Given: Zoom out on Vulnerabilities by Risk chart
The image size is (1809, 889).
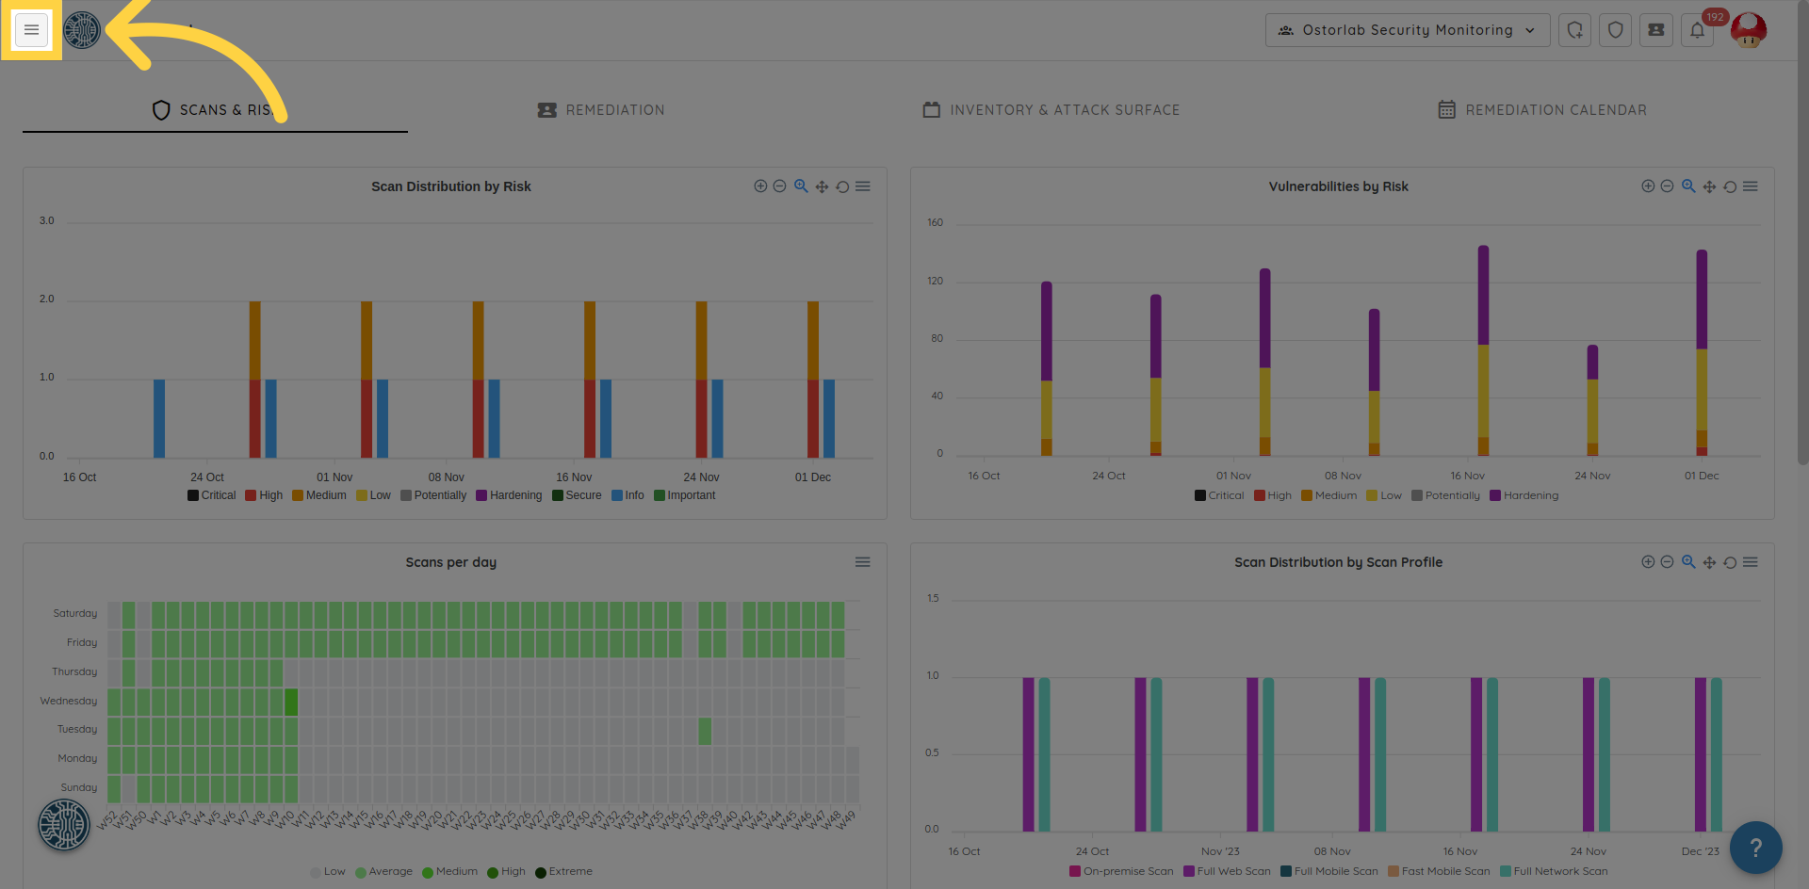Looking at the screenshot, I should 1667,186.
